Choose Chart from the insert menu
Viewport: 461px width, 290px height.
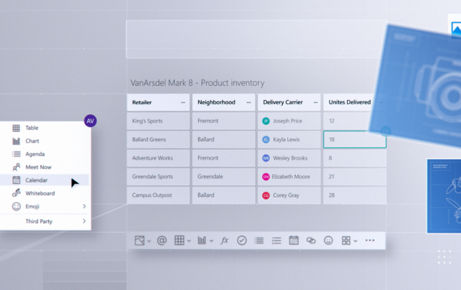46,141
